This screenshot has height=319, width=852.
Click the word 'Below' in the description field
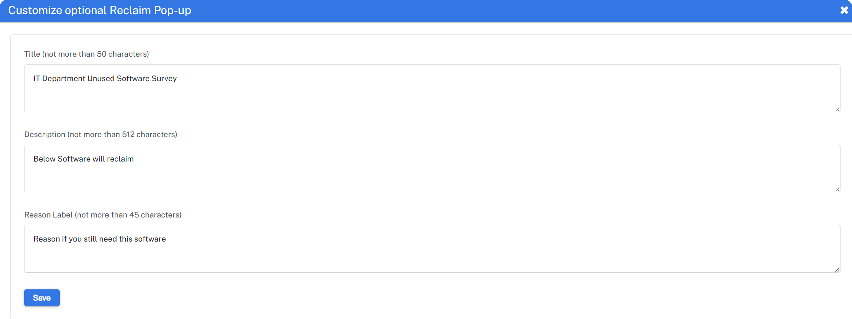[45, 159]
